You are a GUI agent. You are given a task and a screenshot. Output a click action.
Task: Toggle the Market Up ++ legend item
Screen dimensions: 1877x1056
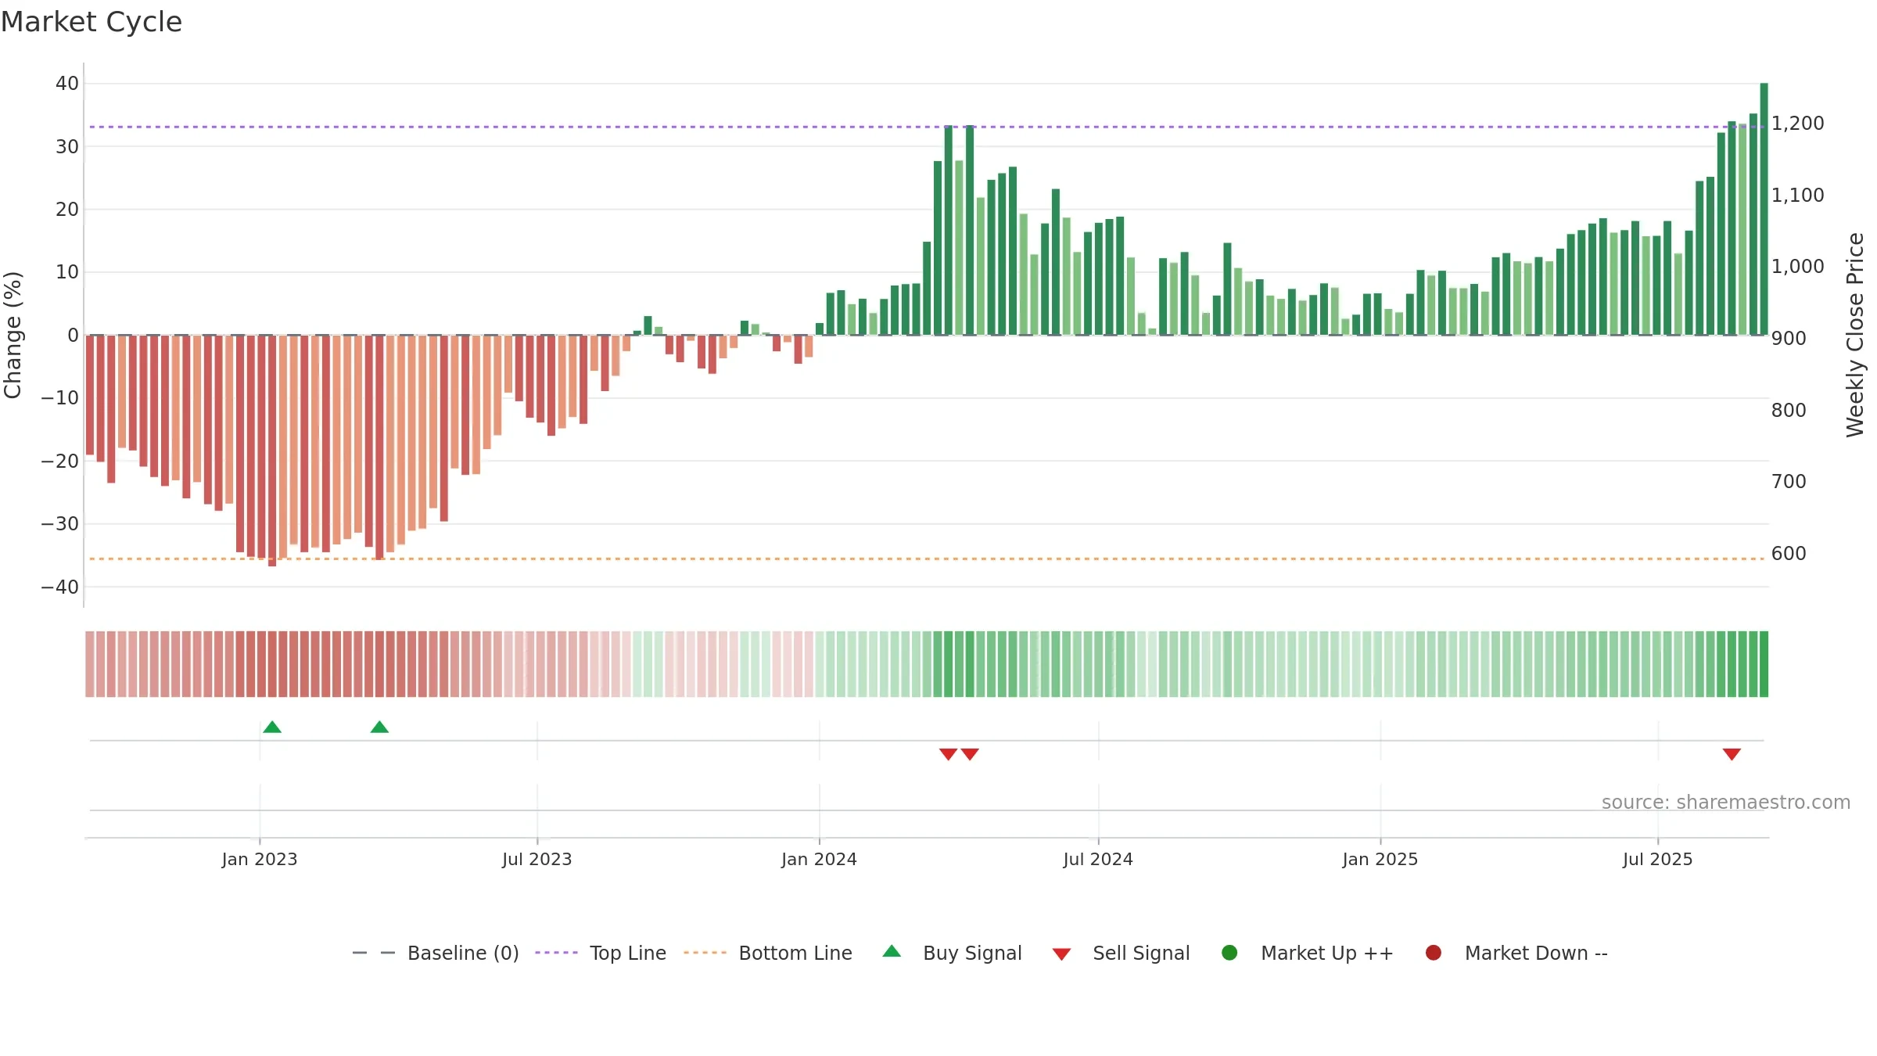pos(1307,953)
